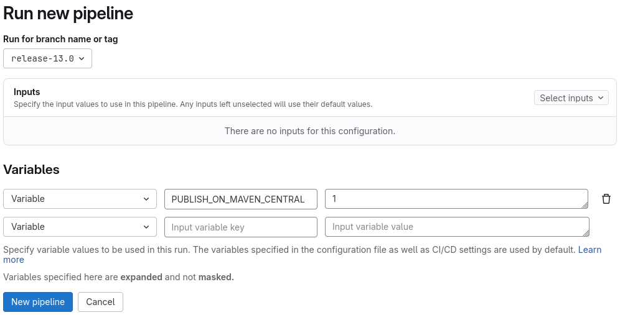Click the Run new pipeline heading
Screen dimensions: 620x315
68,13
